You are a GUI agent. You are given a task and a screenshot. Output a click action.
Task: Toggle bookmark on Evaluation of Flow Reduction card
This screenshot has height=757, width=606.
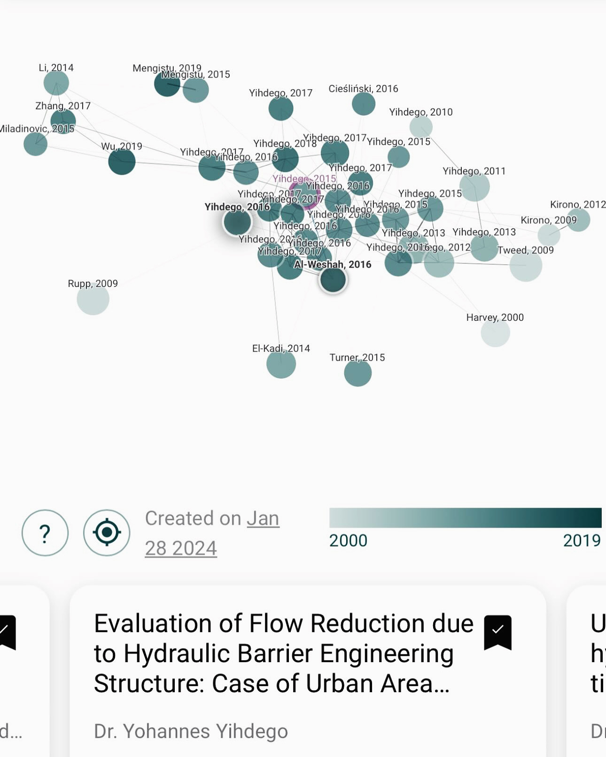click(x=497, y=632)
